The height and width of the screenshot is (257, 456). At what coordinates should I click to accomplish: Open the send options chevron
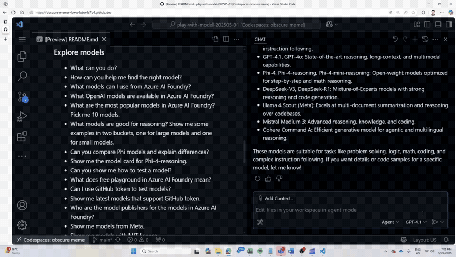[x=442, y=222]
